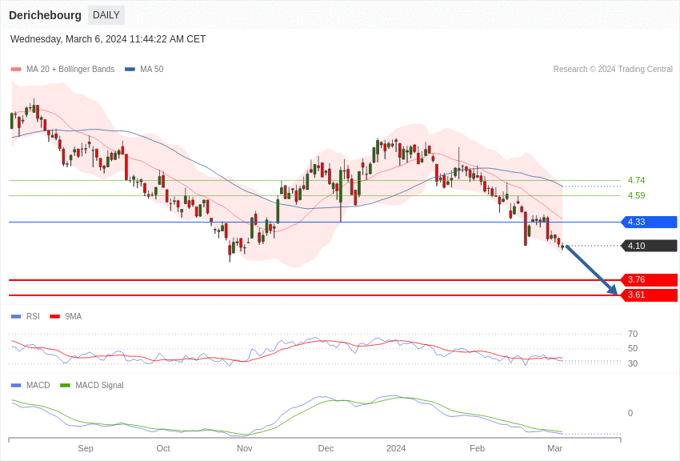Viewport: 680px width, 461px height.
Task: Click the MACD Signal legend label
Action: (x=99, y=386)
